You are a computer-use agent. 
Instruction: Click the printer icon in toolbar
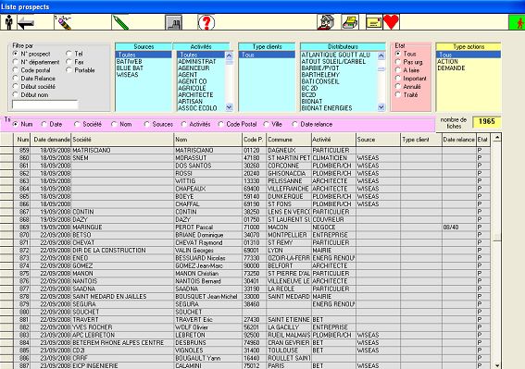click(350, 22)
